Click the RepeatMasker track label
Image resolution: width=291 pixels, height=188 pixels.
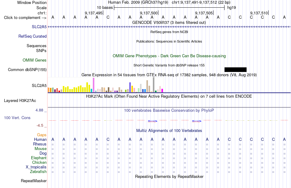click(x=34, y=181)
